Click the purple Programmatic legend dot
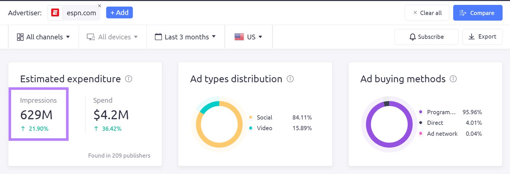510x174 pixels. [421, 112]
